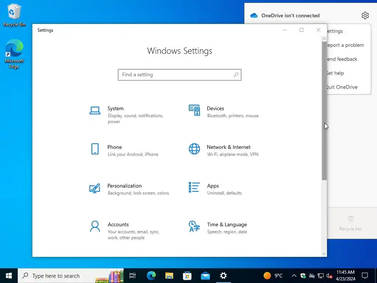The width and height of the screenshot is (377, 283).
Task: Open Recycle bin in the OneDrive panel
Action: point(350,223)
